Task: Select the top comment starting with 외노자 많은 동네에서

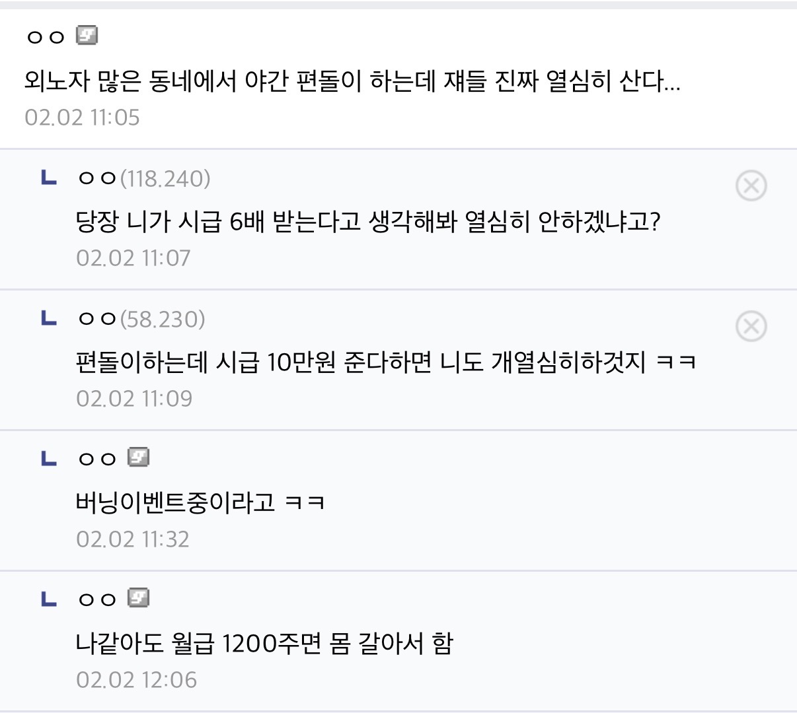Action: pos(352,81)
